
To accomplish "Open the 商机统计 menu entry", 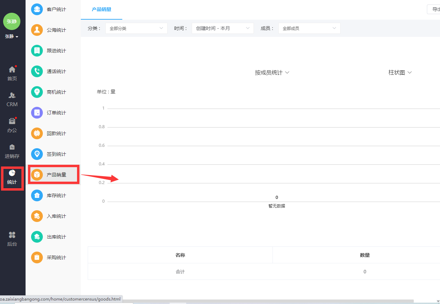I will point(53,92).
